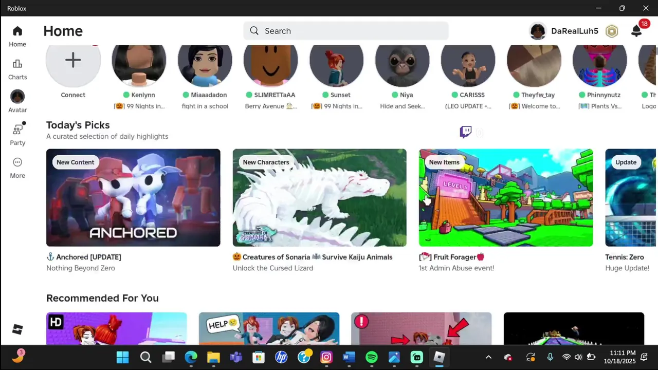Click Niya's 'Hide and Seek...' status
Viewport: 658px width, 370px height.
[402, 106]
